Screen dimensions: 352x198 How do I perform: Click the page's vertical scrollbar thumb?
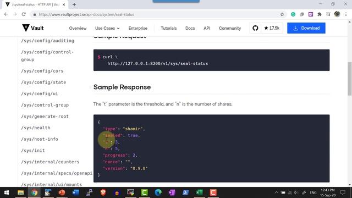click(x=350, y=79)
